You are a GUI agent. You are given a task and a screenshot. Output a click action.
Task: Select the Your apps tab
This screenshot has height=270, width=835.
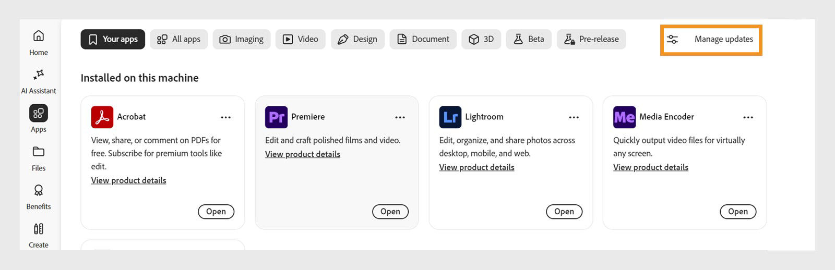[x=113, y=39]
